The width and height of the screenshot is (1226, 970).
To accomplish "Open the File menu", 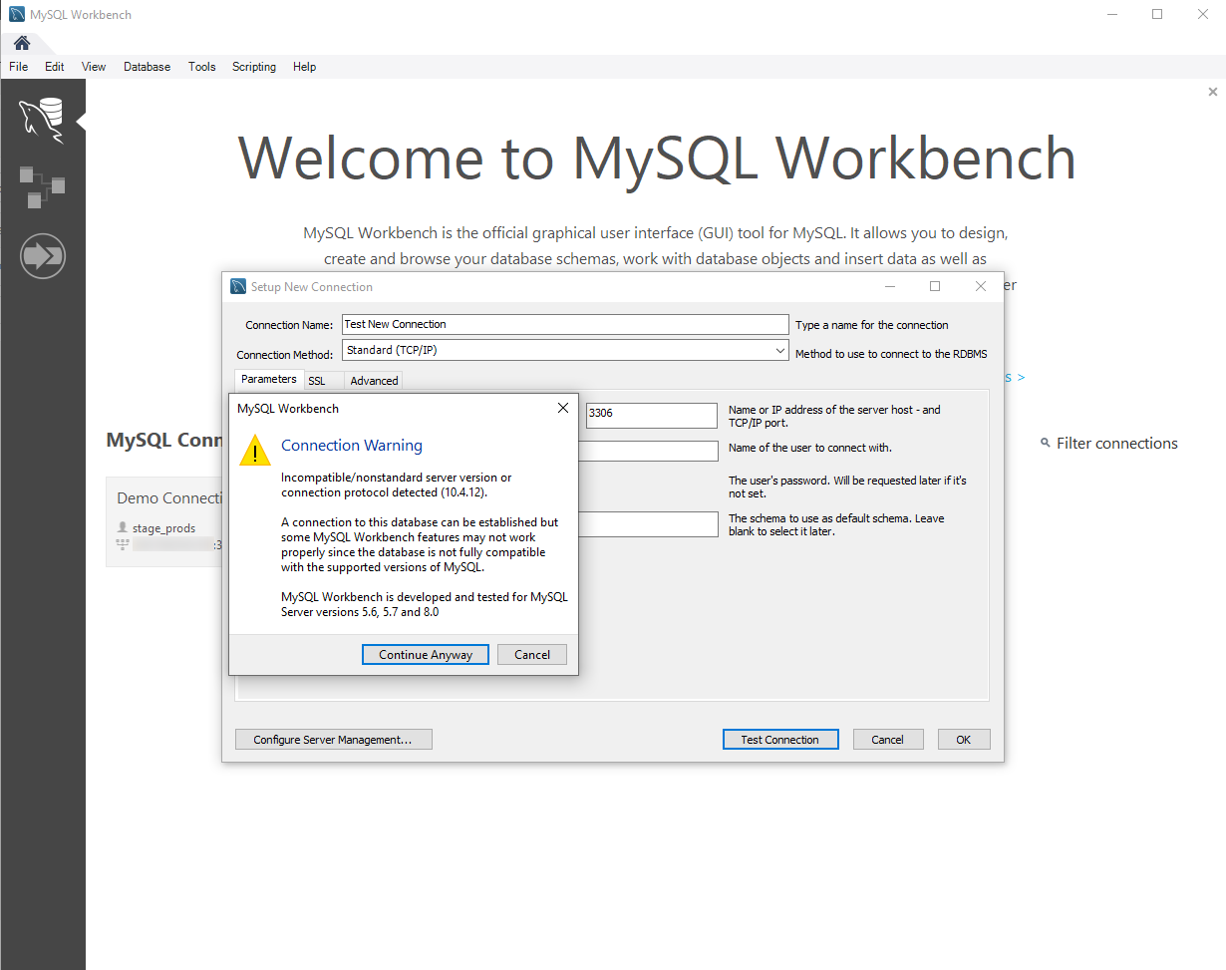I will [x=18, y=67].
